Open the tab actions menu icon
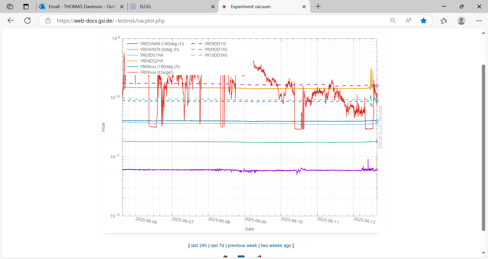Screen dimensions: 488x259 click(26, 7)
